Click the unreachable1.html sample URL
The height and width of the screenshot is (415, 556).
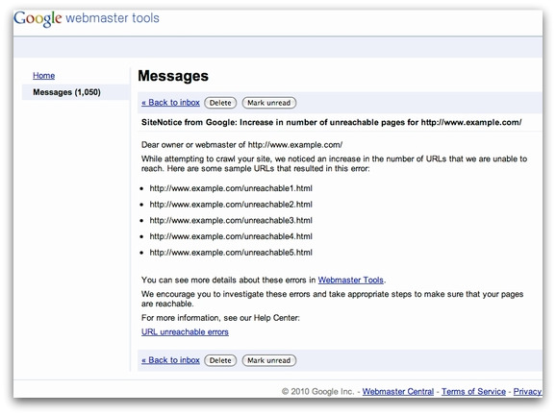[231, 188]
